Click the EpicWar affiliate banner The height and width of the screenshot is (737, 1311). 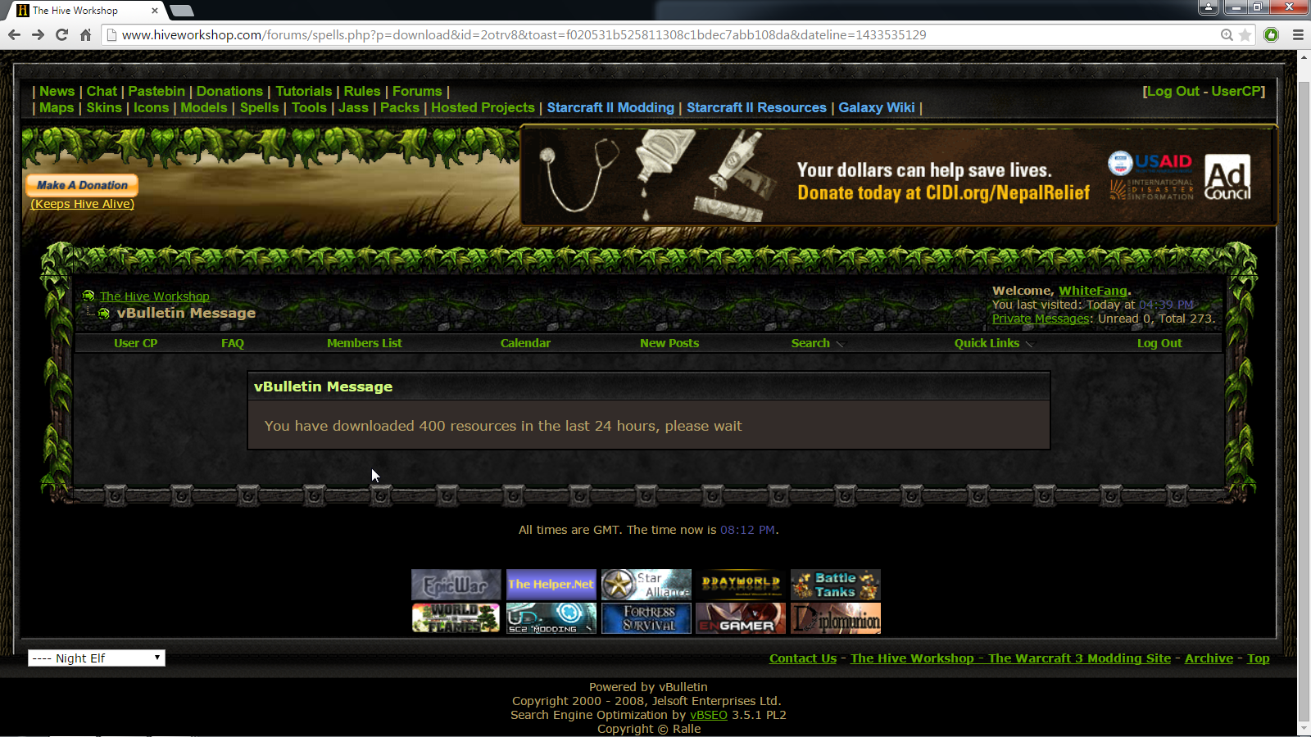click(456, 585)
